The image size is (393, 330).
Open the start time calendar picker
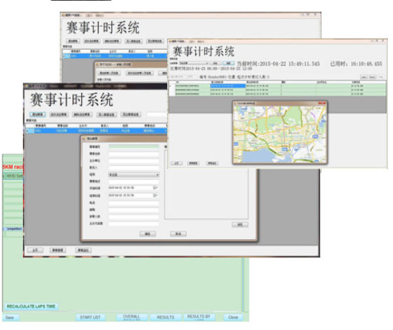(x=156, y=187)
